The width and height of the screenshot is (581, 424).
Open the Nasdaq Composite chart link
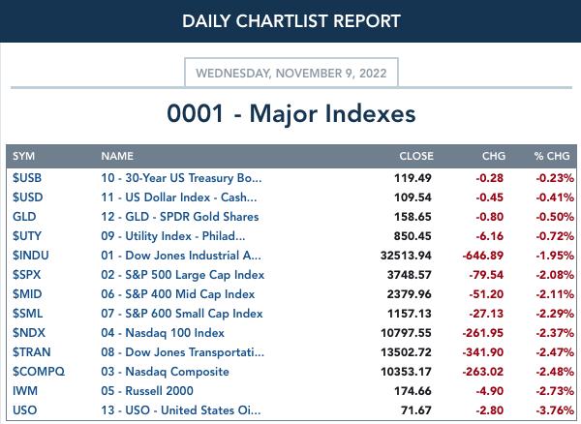point(165,372)
